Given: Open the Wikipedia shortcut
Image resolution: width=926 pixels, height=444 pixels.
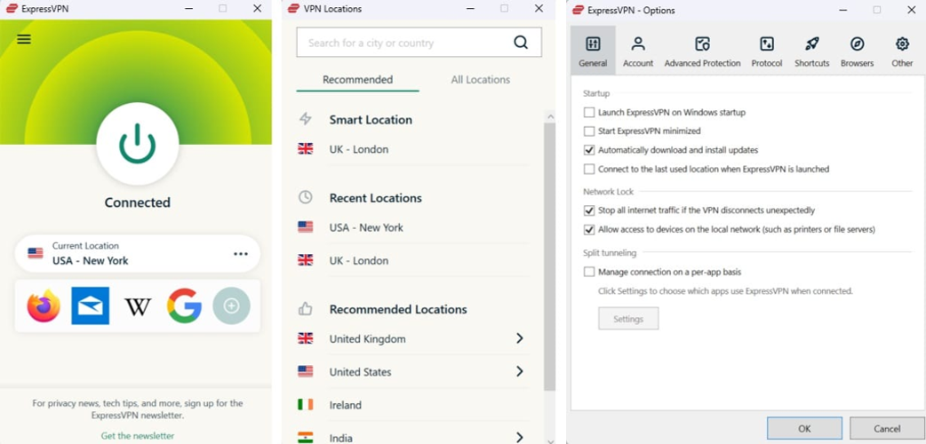Looking at the screenshot, I should tap(138, 306).
